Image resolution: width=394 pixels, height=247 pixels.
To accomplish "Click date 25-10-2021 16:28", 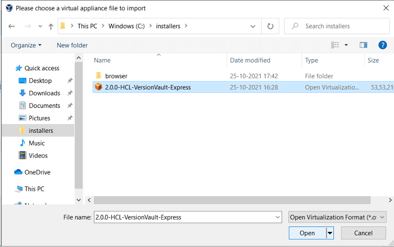I will (254, 87).
